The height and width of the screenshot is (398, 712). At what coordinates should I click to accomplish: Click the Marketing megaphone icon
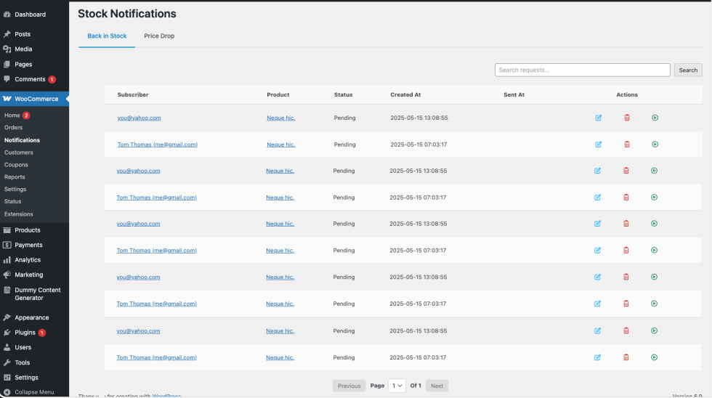click(7, 275)
